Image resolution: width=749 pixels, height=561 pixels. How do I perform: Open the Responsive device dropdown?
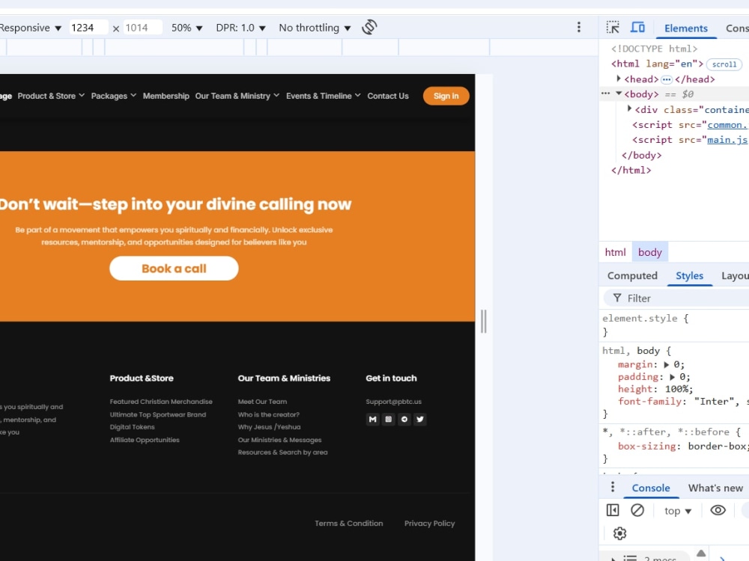point(31,28)
